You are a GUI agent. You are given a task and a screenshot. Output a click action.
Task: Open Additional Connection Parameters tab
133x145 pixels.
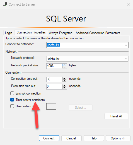[98, 33]
